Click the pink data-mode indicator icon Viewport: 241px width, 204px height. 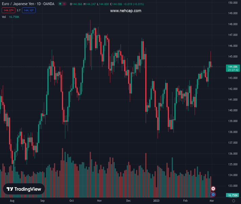pyautogui.click(x=64, y=4)
